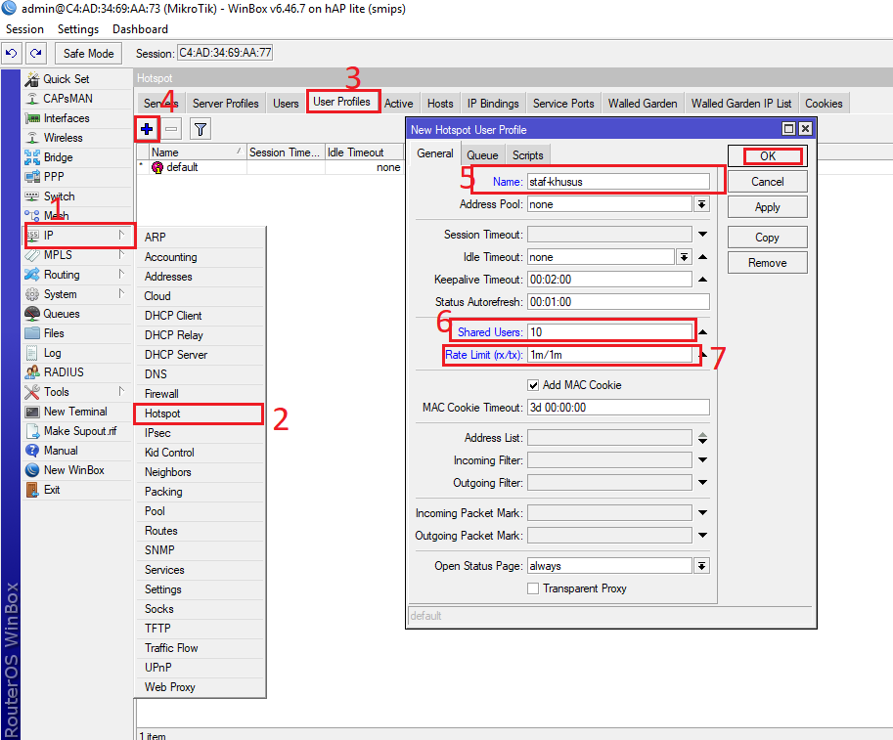The width and height of the screenshot is (893, 740).
Task: Open New WinBox sidebar entry
Action: 74,470
